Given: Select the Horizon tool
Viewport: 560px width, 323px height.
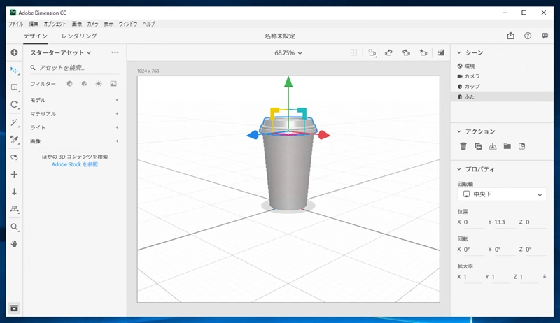Looking at the screenshot, I should tap(14, 209).
